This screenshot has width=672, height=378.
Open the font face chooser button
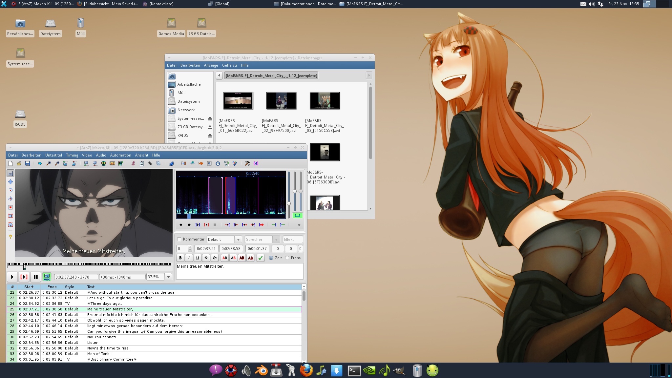[x=214, y=258]
